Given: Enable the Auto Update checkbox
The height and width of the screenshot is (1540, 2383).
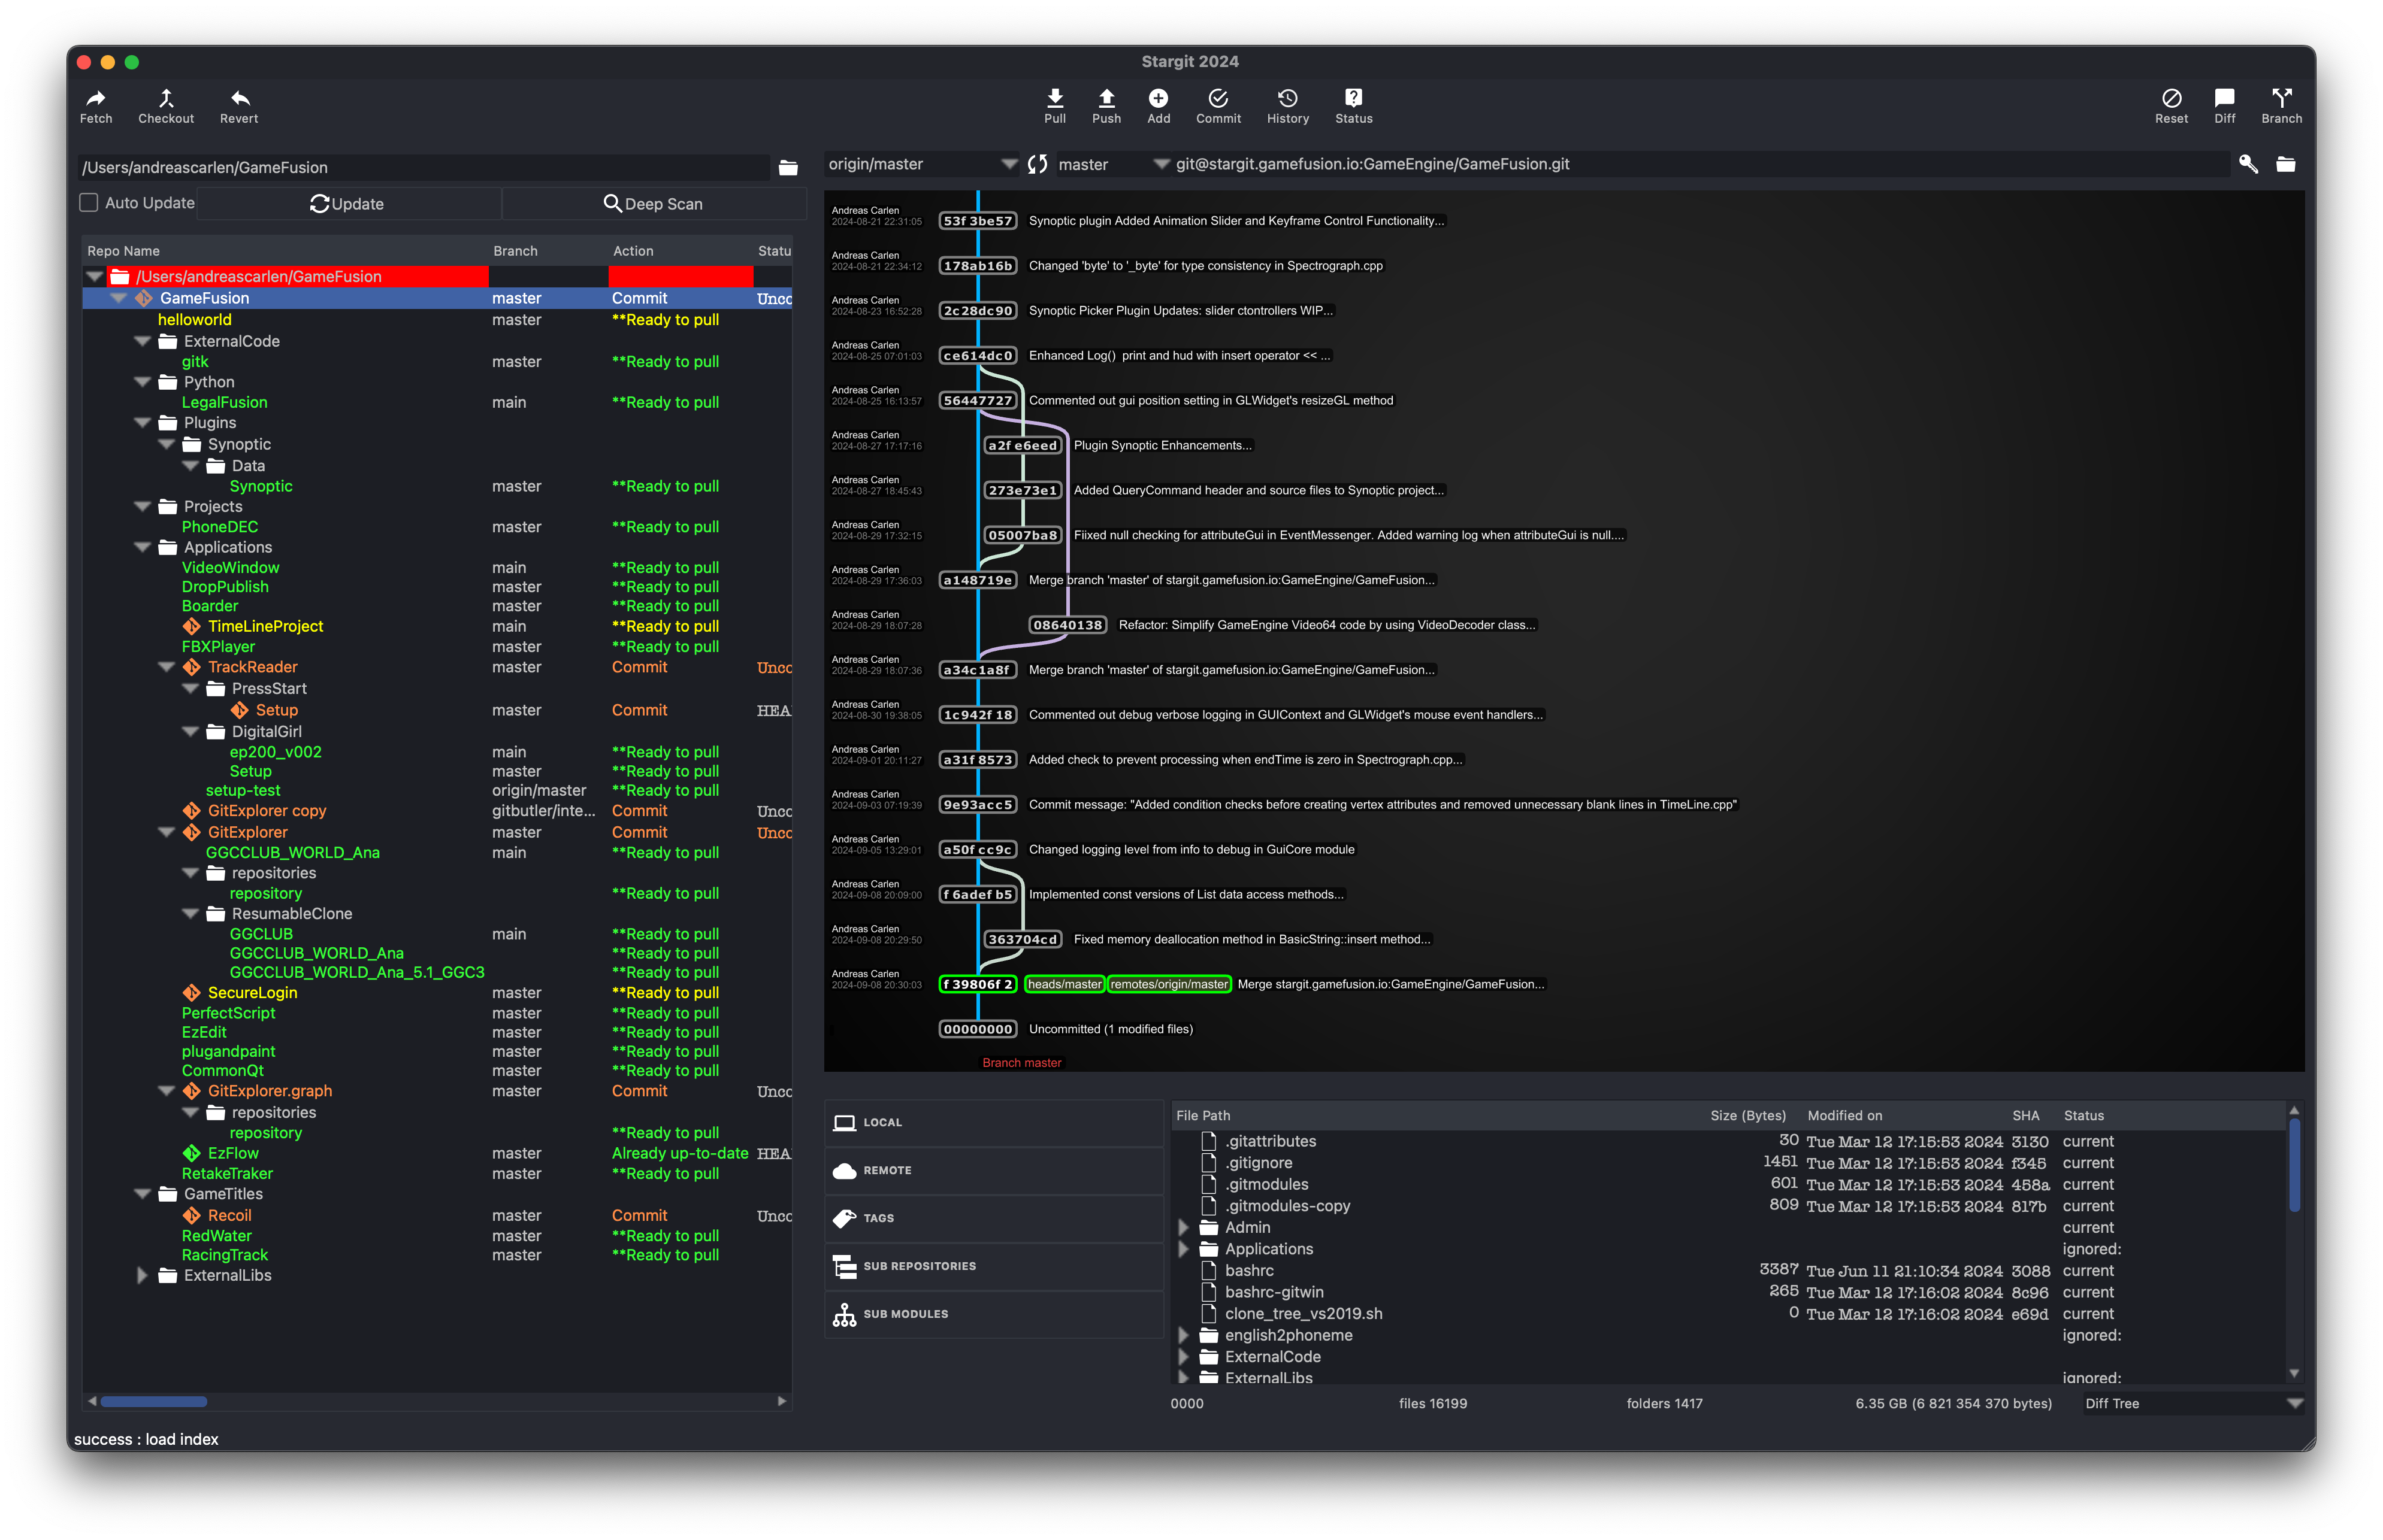Looking at the screenshot, I should coord(89,203).
